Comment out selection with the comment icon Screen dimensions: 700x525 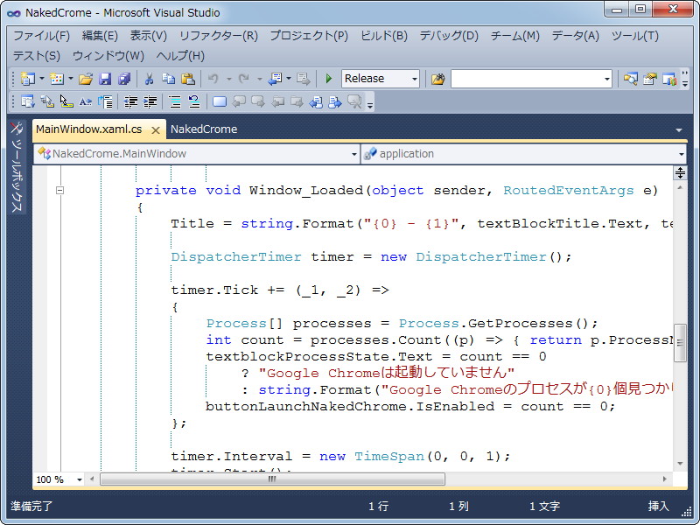pos(175,101)
